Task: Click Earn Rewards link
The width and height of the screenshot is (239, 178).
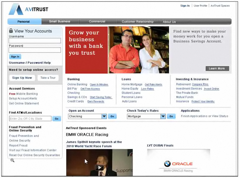Action: pos(96,101)
